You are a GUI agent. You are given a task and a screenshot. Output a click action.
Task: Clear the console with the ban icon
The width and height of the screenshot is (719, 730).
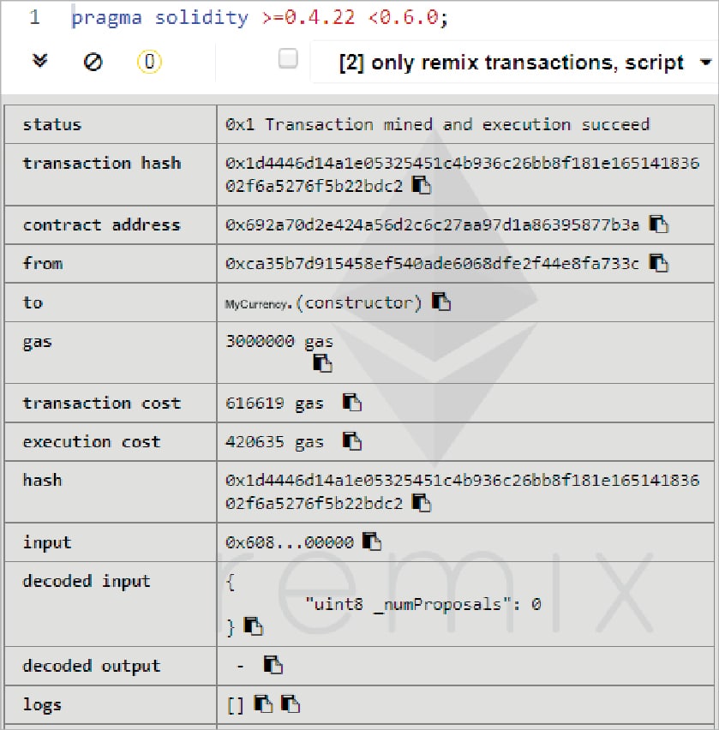pyautogui.click(x=93, y=62)
